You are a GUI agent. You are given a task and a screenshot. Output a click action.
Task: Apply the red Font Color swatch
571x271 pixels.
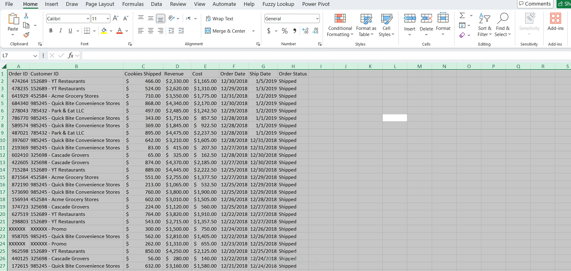(120, 31)
